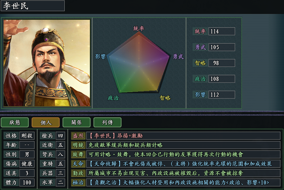Image resolution: width=284 pixels, height=190 pixels.
Task: Select the 關係 relations tab
Action: (77, 122)
